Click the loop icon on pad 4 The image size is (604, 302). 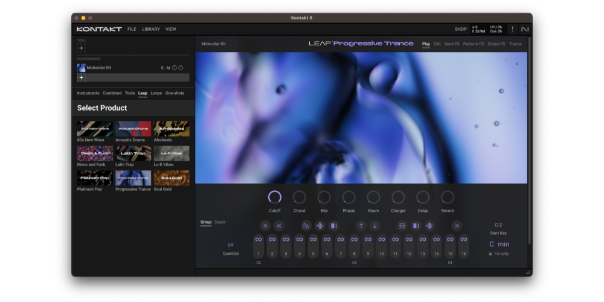click(300, 240)
